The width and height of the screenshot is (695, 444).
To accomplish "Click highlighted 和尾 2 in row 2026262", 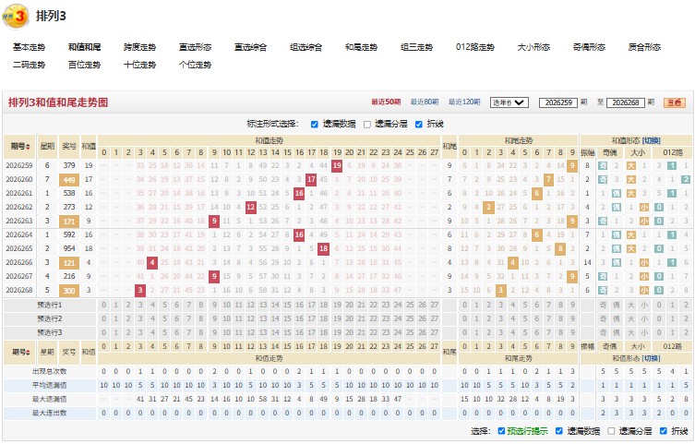I will click(x=488, y=207).
